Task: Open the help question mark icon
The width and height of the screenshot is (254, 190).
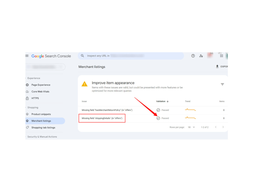Action: tap(193, 56)
